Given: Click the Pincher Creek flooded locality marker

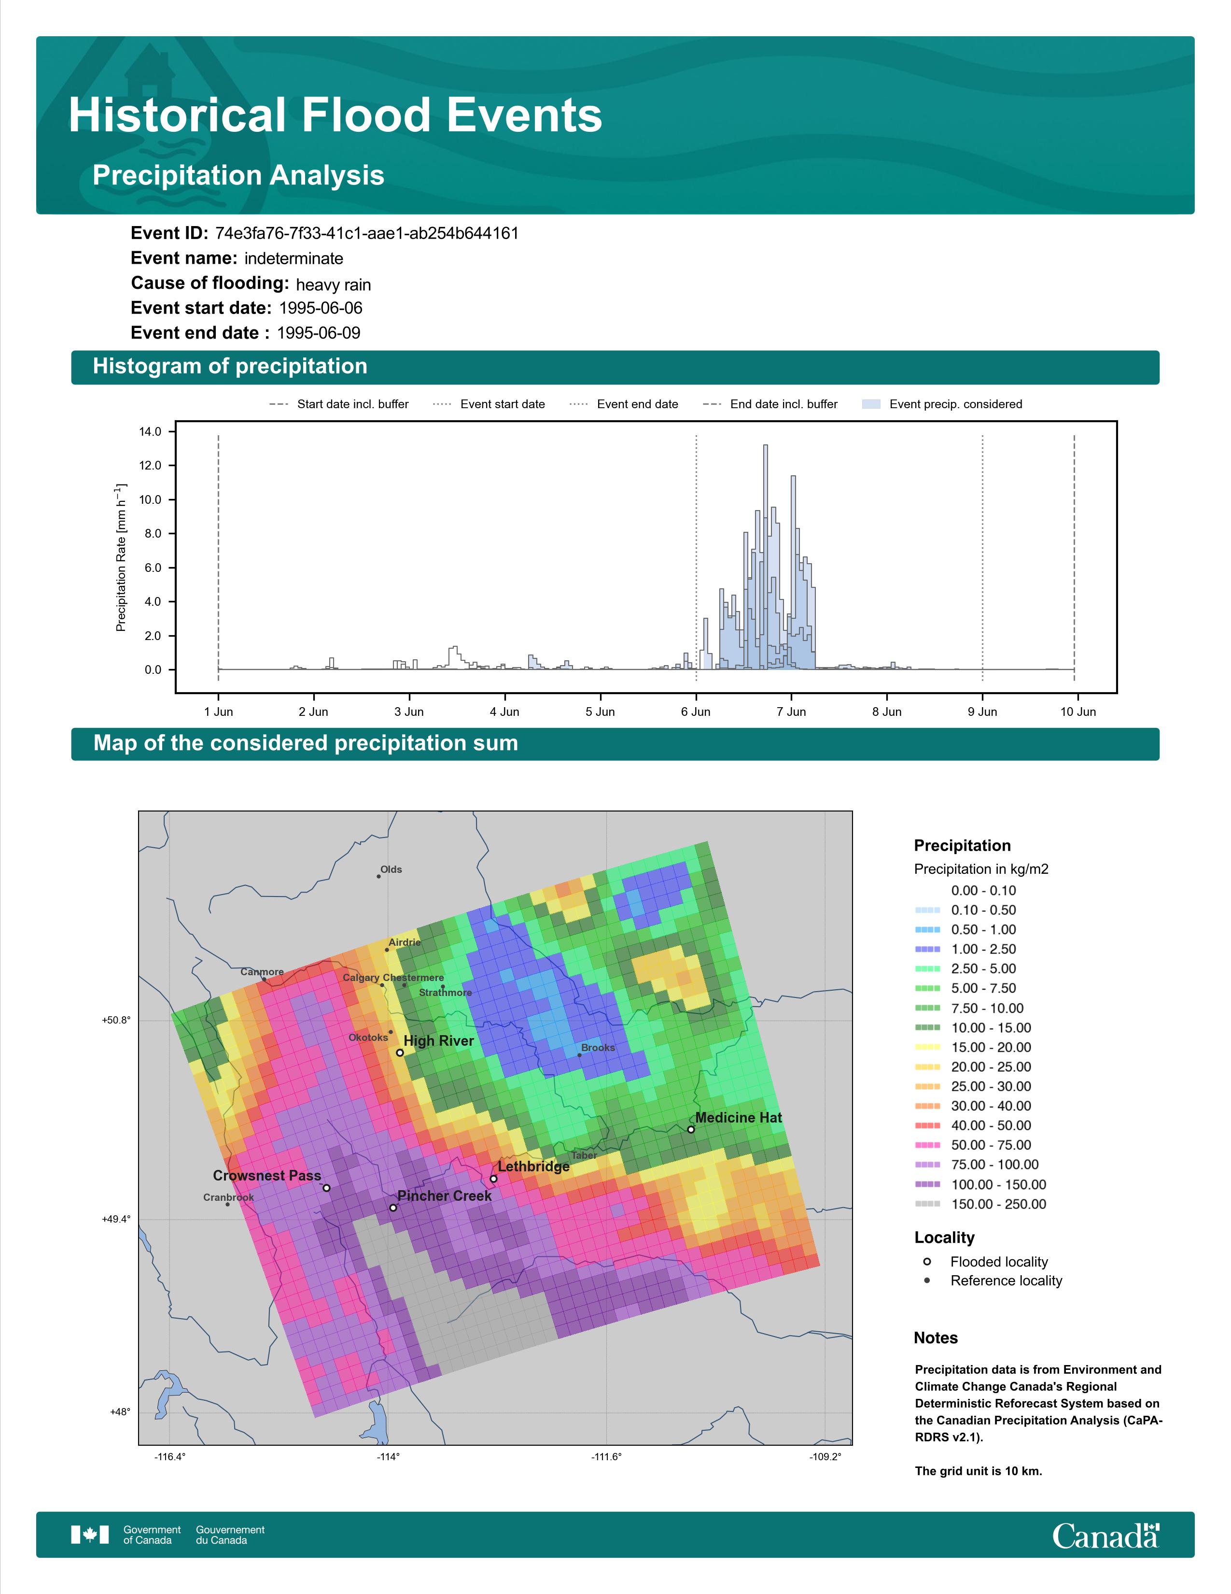Looking at the screenshot, I should point(393,1207).
